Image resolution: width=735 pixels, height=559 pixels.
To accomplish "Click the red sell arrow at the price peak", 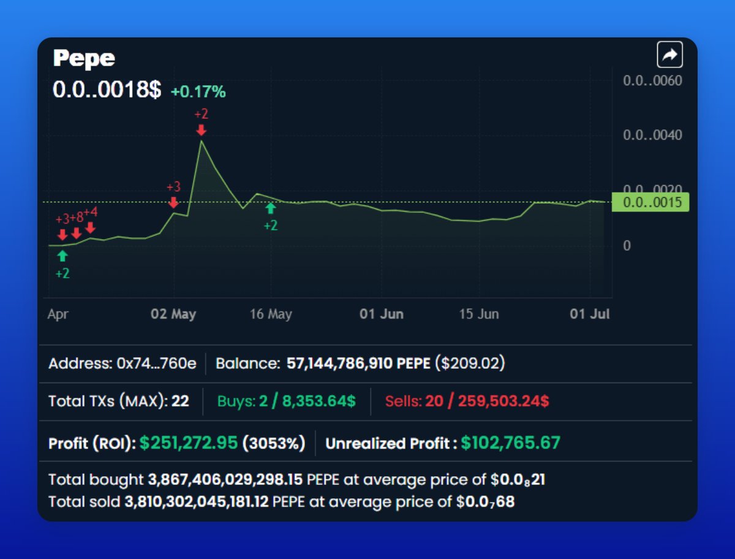I will coord(201,130).
